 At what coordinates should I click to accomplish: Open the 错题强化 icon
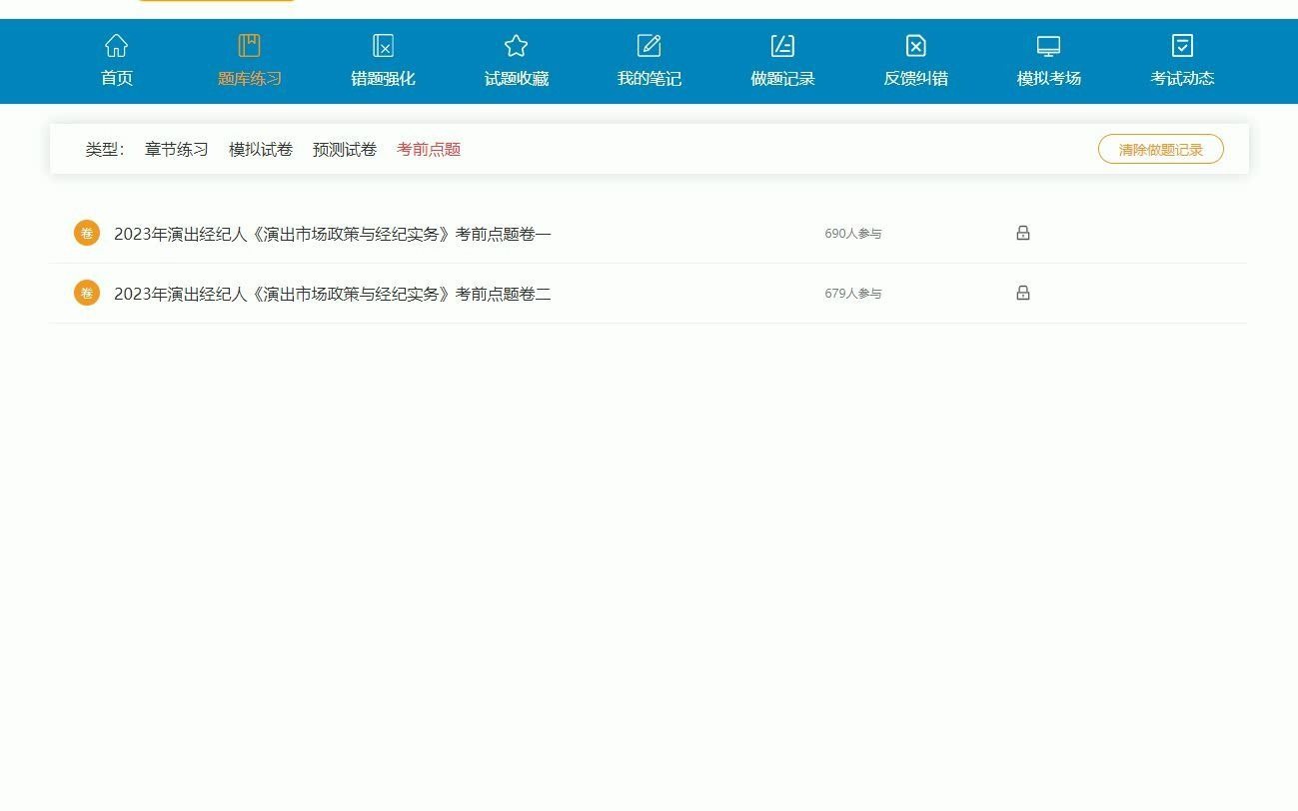383,46
